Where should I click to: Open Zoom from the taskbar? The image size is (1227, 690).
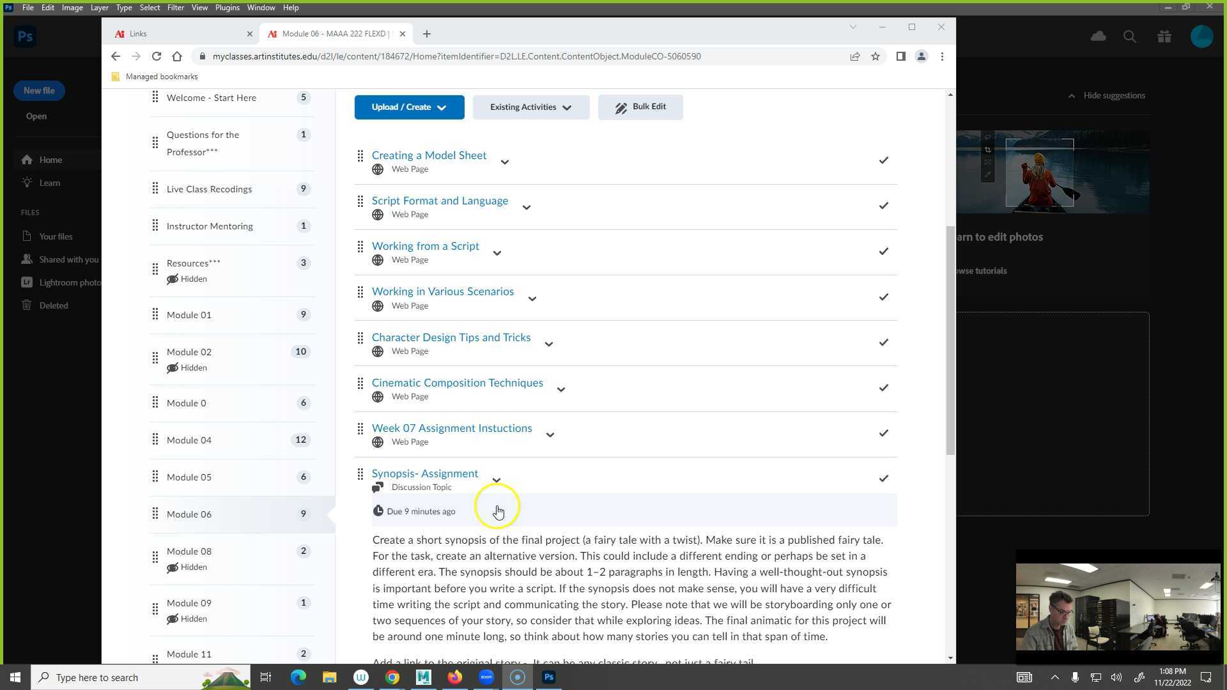pos(486,677)
